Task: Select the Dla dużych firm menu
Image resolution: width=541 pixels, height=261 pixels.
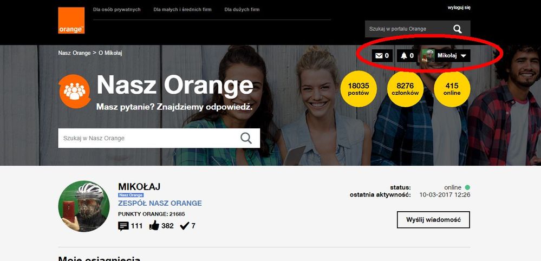Action: tap(242, 10)
